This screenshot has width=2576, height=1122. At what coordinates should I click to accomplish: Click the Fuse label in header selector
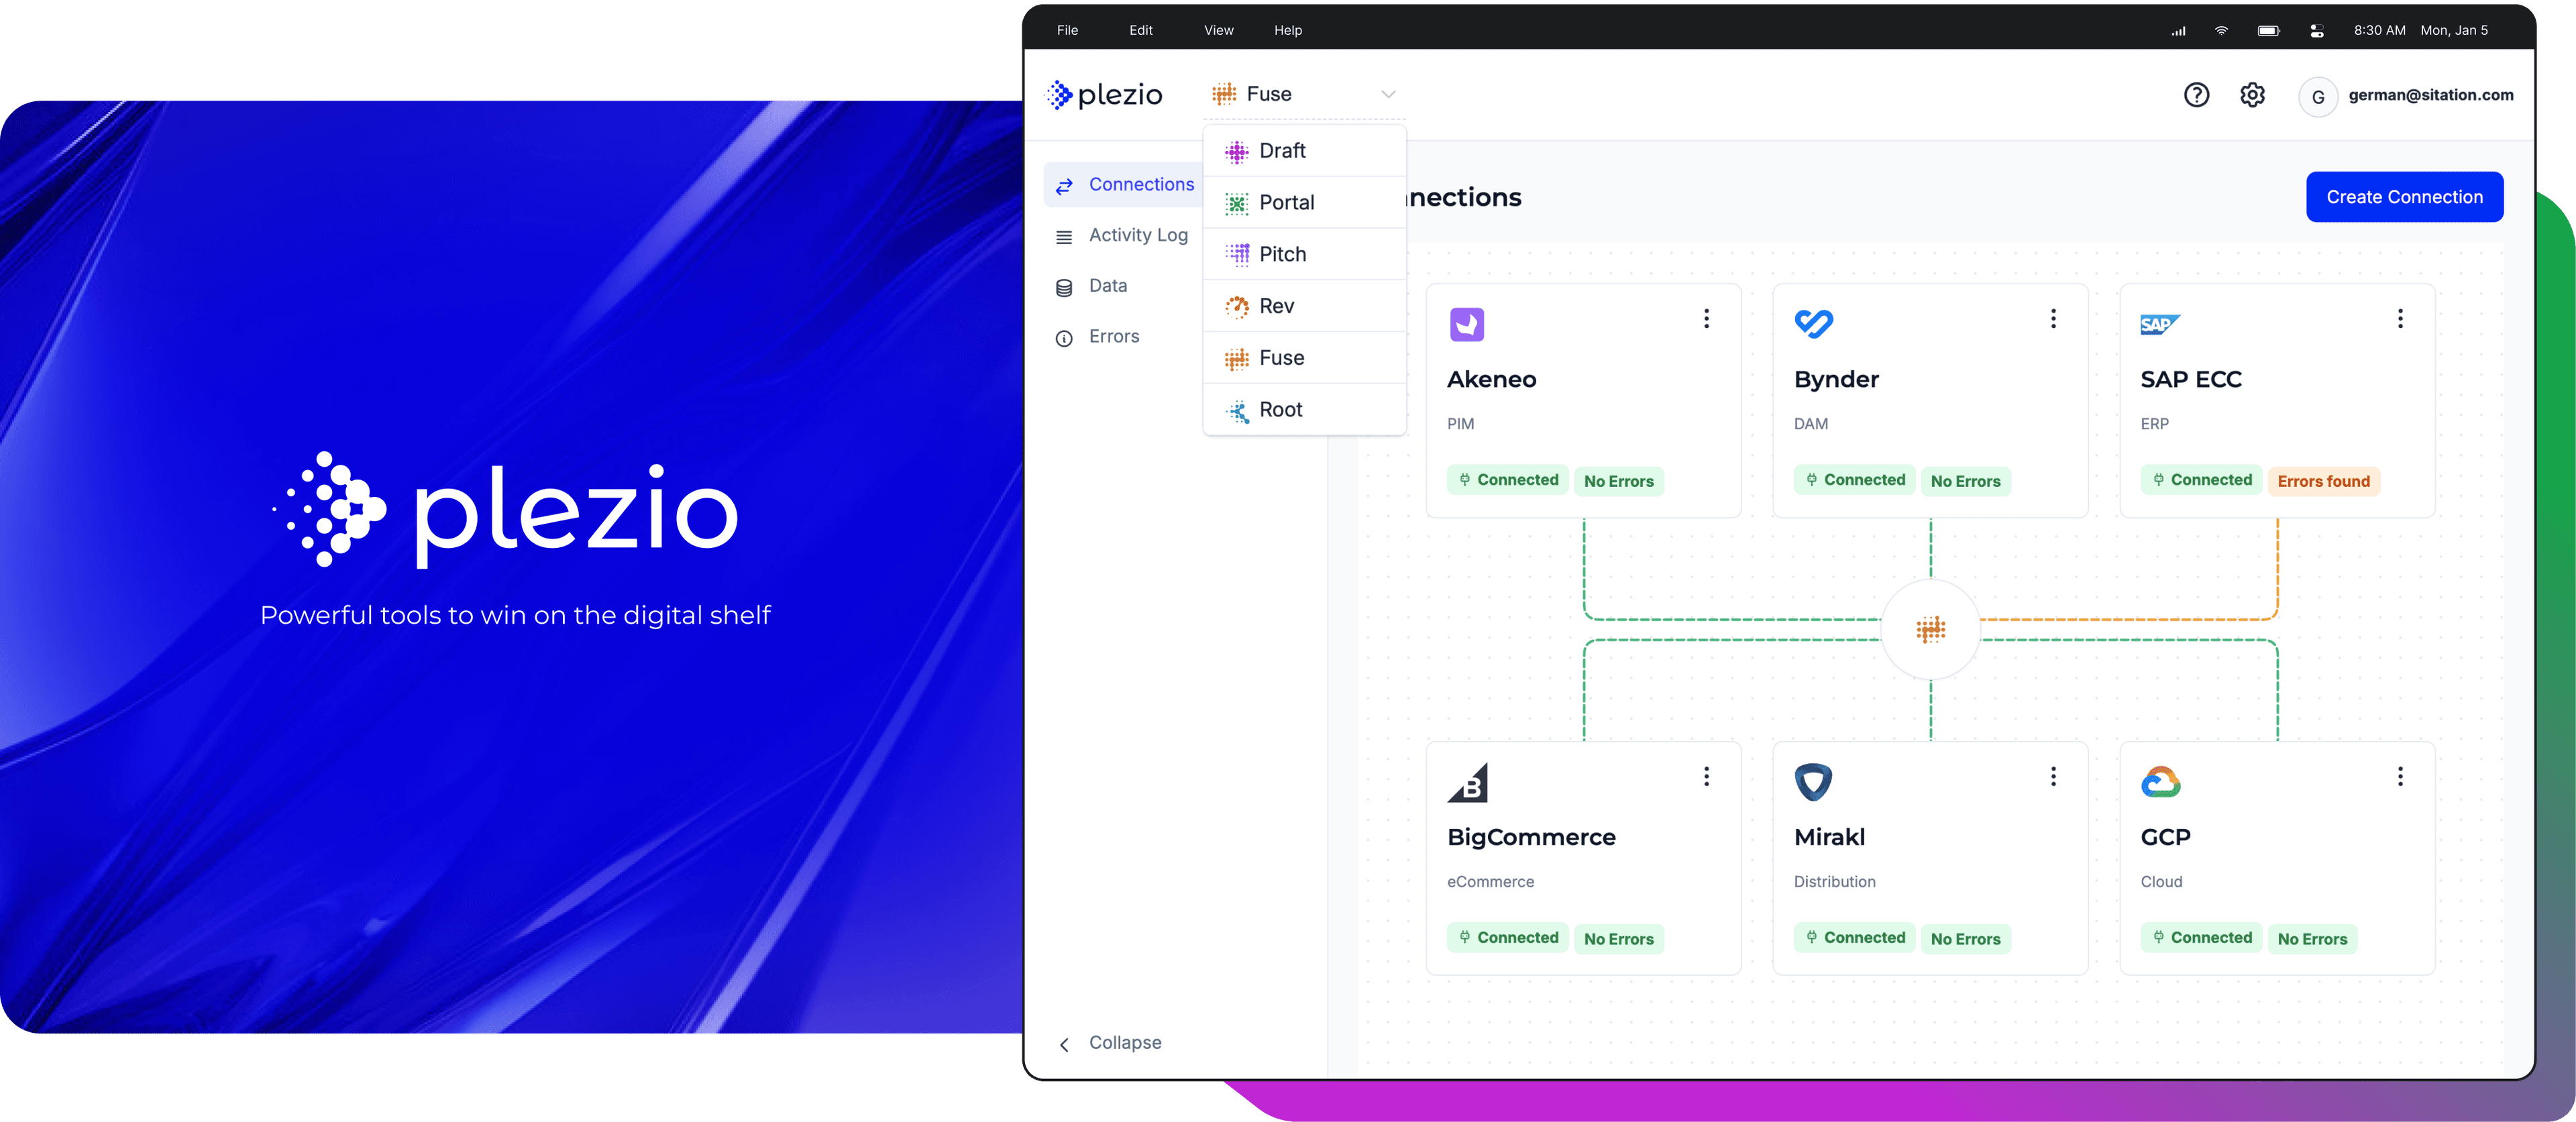tap(1268, 94)
